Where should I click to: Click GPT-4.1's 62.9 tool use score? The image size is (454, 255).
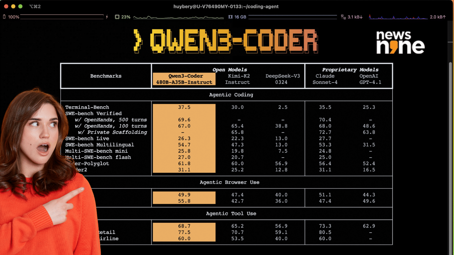pyautogui.click(x=369, y=226)
